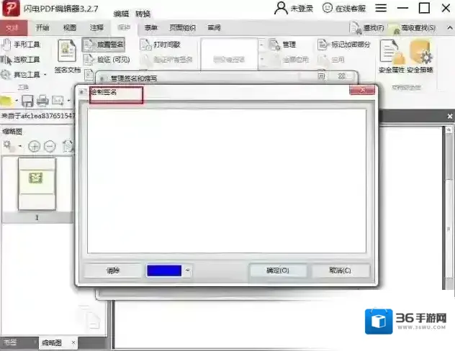Click the rotate page icon in thumbnail toolbar

[x=68, y=146]
